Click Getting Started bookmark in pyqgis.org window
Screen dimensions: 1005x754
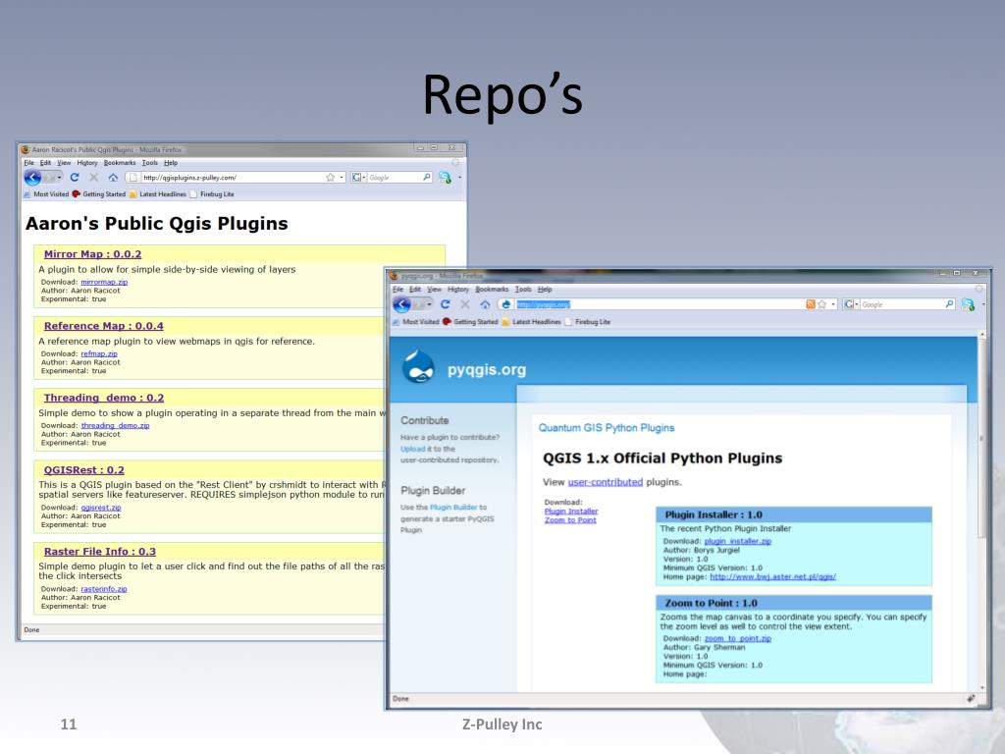[x=470, y=322]
